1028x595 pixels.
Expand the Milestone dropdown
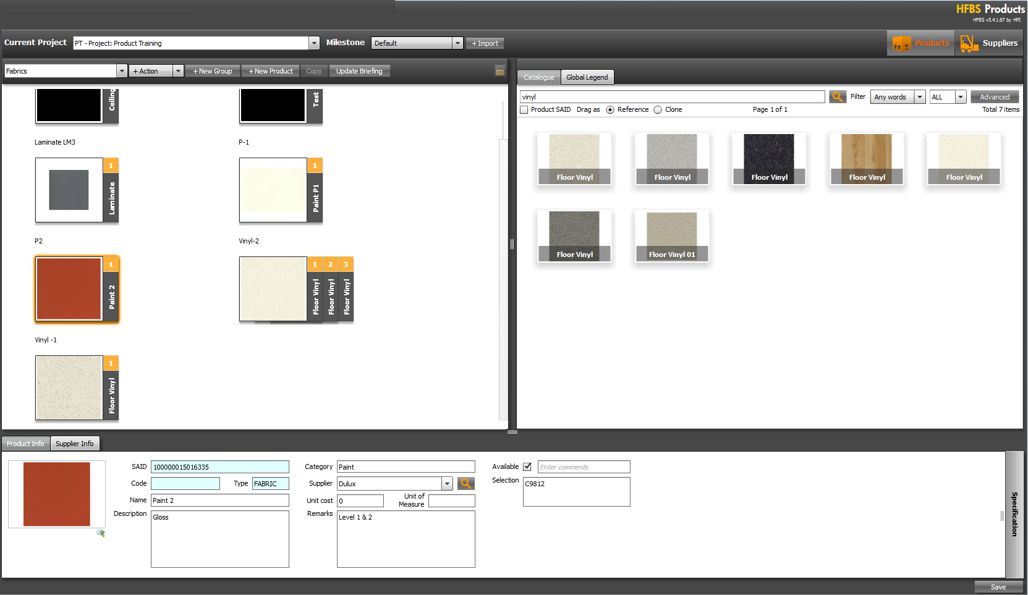pos(457,43)
